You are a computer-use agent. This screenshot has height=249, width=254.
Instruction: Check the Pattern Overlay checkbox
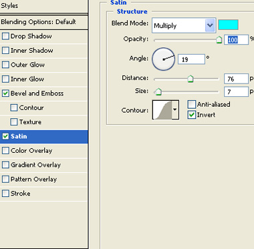coord(5,179)
